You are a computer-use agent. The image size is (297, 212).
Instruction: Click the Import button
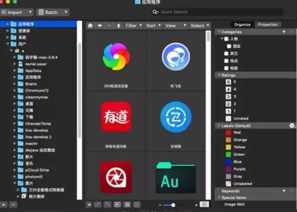pos(17,12)
